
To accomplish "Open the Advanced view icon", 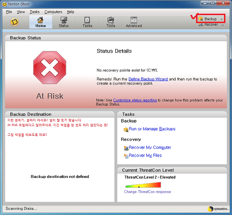I will (134, 20).
